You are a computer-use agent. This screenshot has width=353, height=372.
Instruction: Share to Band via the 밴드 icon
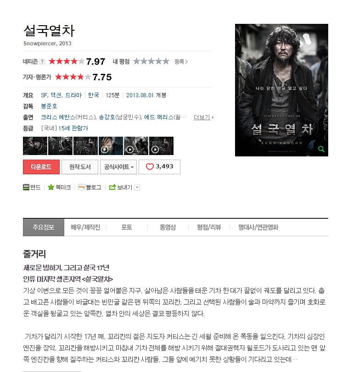click(x=26, y=187)
